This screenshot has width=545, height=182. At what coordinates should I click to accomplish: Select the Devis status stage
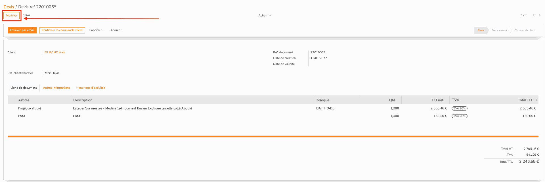point(481,30)
